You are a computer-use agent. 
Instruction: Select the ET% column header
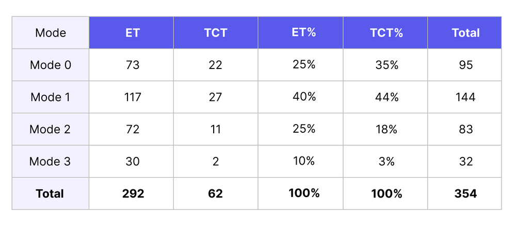pos(304,32)
